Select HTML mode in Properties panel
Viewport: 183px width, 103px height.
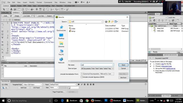tap(5, 85)
